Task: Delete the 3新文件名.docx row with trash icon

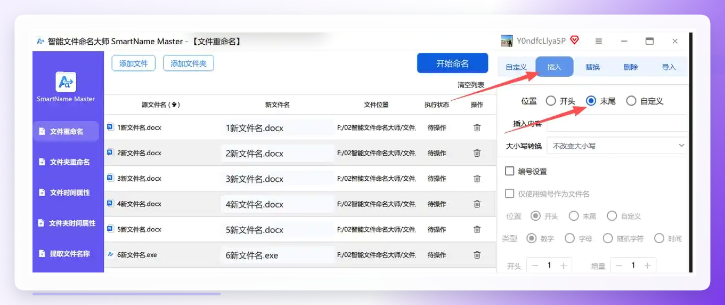Action: tap(477, 179)
